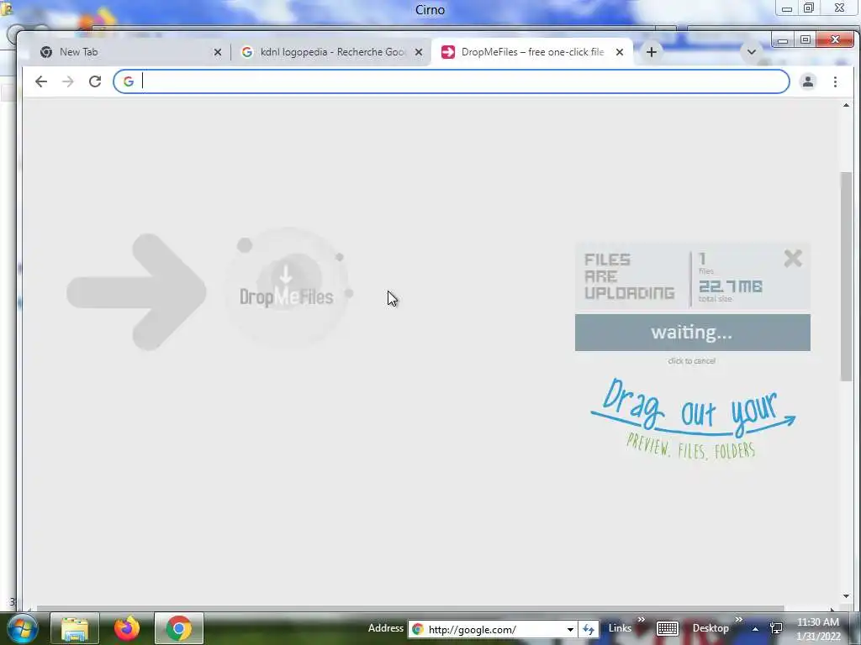Click the network icon in system tray
861x645 pixels.
(x=776, y=628)
